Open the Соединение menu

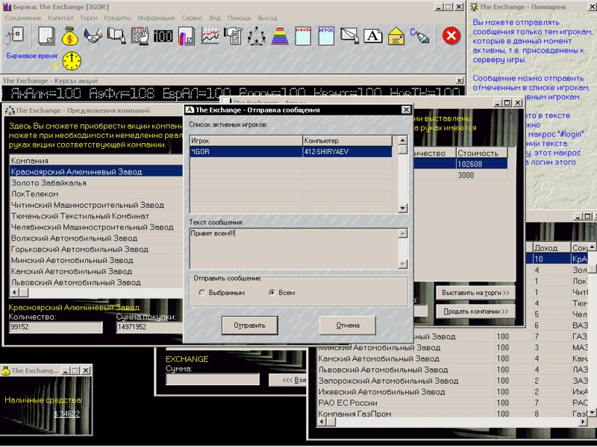(x=23, y=18)
